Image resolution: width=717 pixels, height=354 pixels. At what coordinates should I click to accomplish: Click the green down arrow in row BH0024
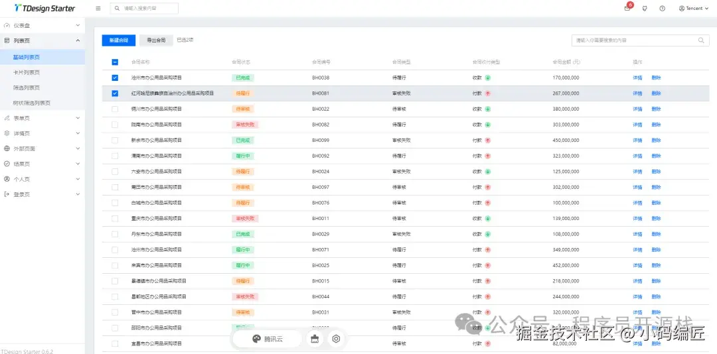[488, 171]
